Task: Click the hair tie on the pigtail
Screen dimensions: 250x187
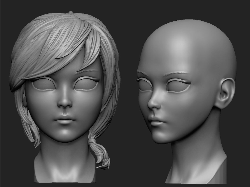Action: (x=93, y=141)
